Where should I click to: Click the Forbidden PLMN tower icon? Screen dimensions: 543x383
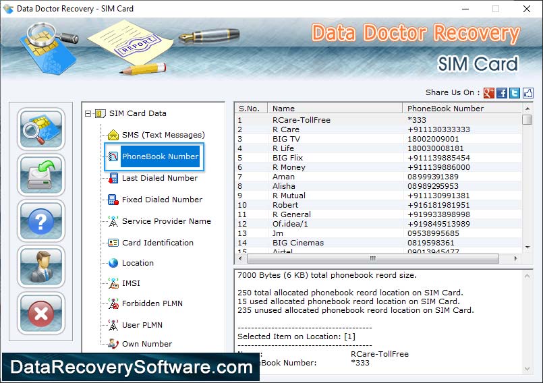coord(113,303)
